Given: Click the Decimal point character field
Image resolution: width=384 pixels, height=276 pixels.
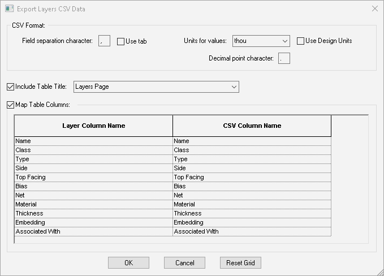Looking at the screenshot, I should pos(284,58).
